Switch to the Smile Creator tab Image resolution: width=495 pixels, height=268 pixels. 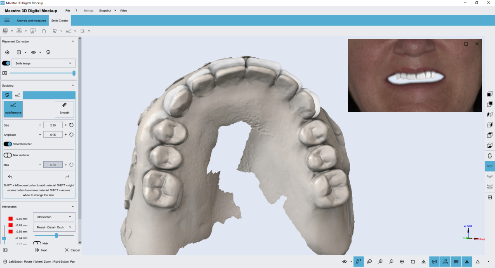coord(60,21)
